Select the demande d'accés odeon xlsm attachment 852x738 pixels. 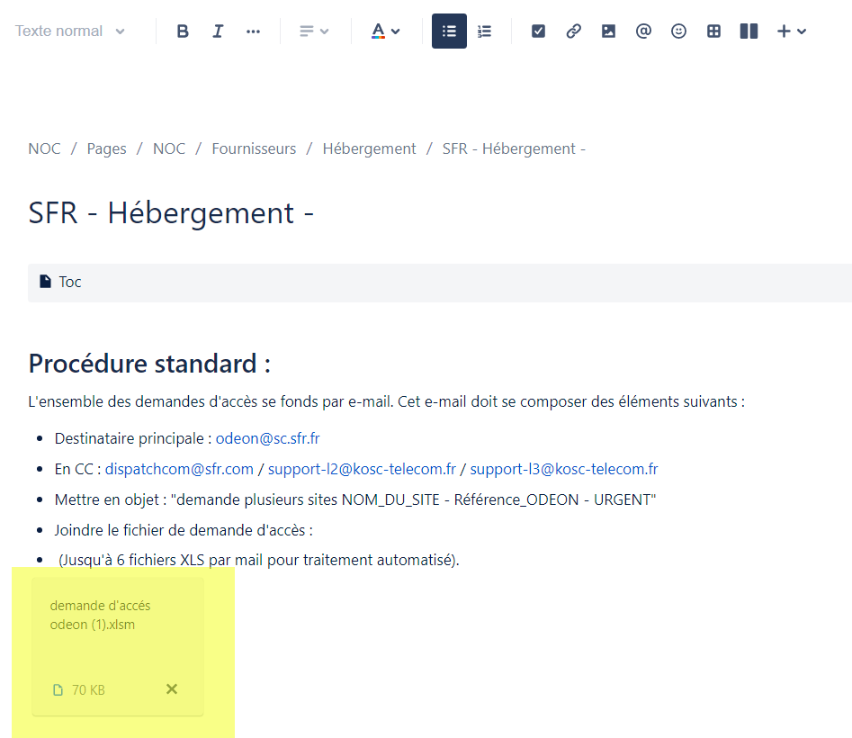point(118,647)
